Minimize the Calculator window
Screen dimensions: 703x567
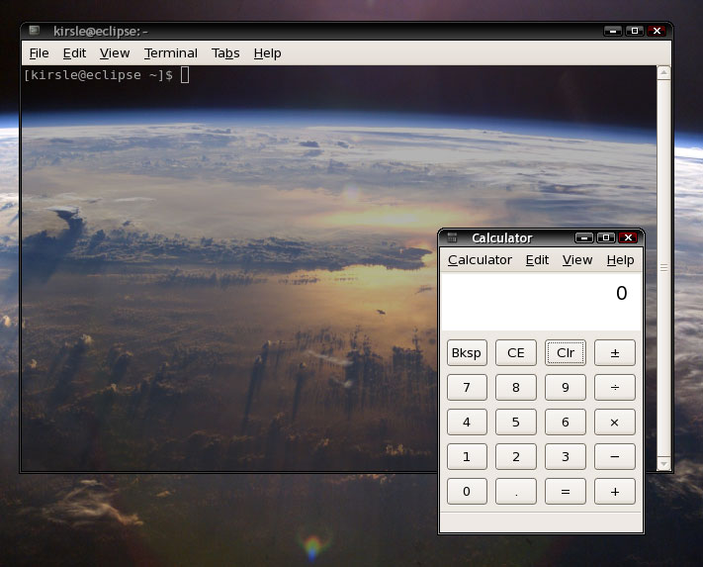584,237
